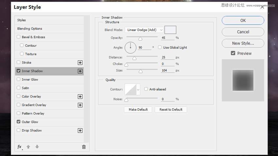Open the Contour picker dropdown arrow
This screenshot has width=278, height=156.
(138, 89)
